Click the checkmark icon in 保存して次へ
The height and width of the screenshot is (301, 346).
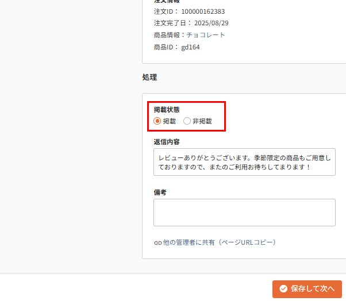283,289
